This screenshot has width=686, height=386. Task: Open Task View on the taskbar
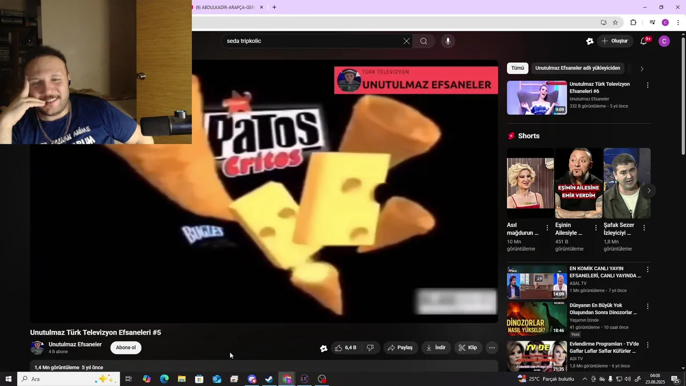(x=129, y=379)
